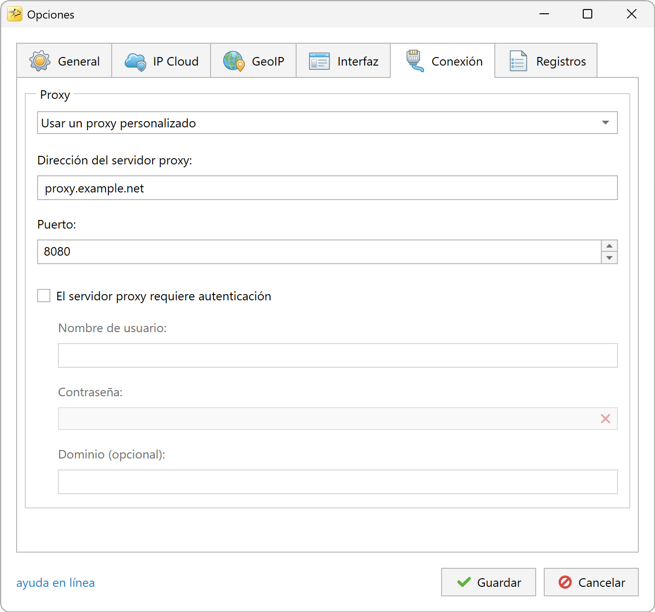Go to the GeoIP tab
The width and height of the screenshot is (655, 612).
(x=253, y=61)
